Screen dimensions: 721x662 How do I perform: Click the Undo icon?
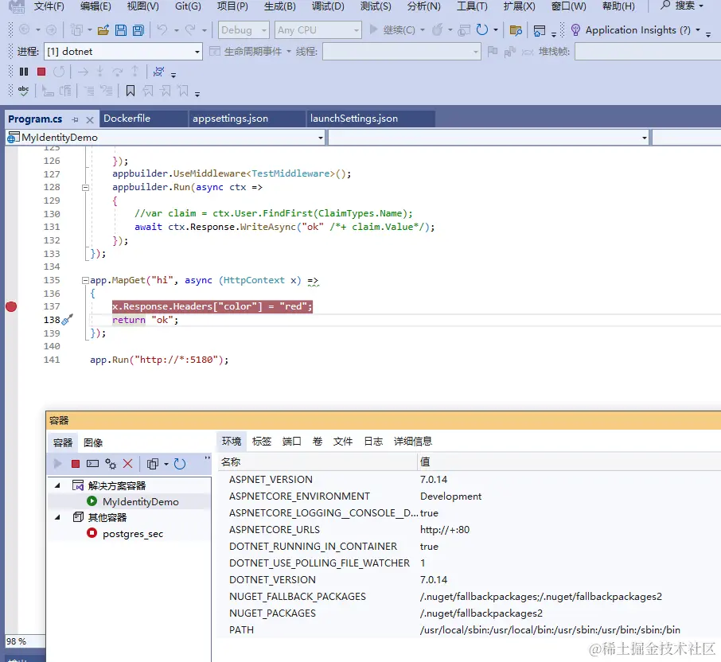pos(162,30)
